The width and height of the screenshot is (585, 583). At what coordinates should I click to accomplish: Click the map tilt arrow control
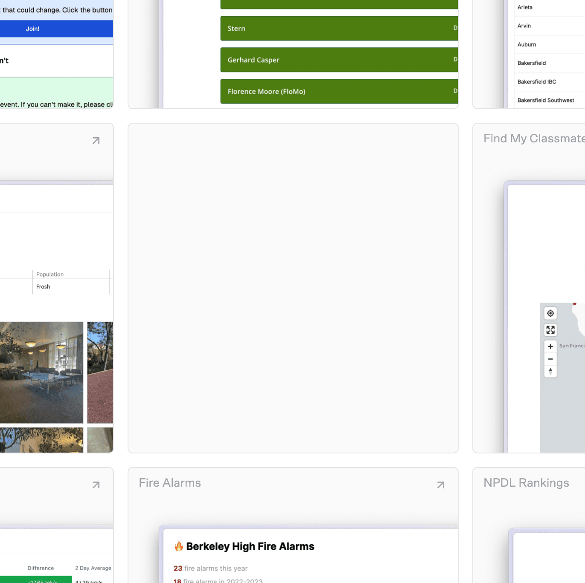coord(550,371)
